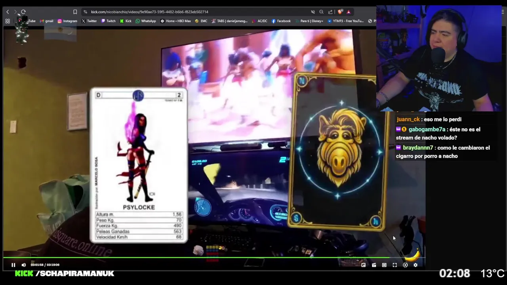Click the PSYLOCKE name on the card
Viewport: 507px width, 285px height.
point(139,207)
